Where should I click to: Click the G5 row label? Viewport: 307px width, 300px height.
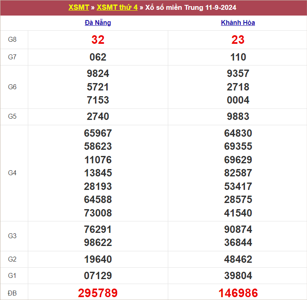[12, 116]
